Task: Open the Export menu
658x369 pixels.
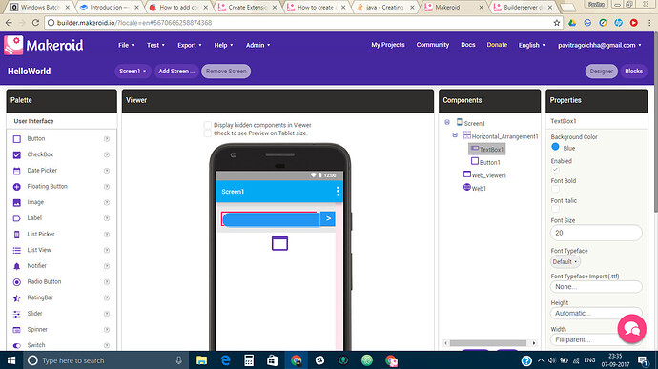Action: (189, 45)
